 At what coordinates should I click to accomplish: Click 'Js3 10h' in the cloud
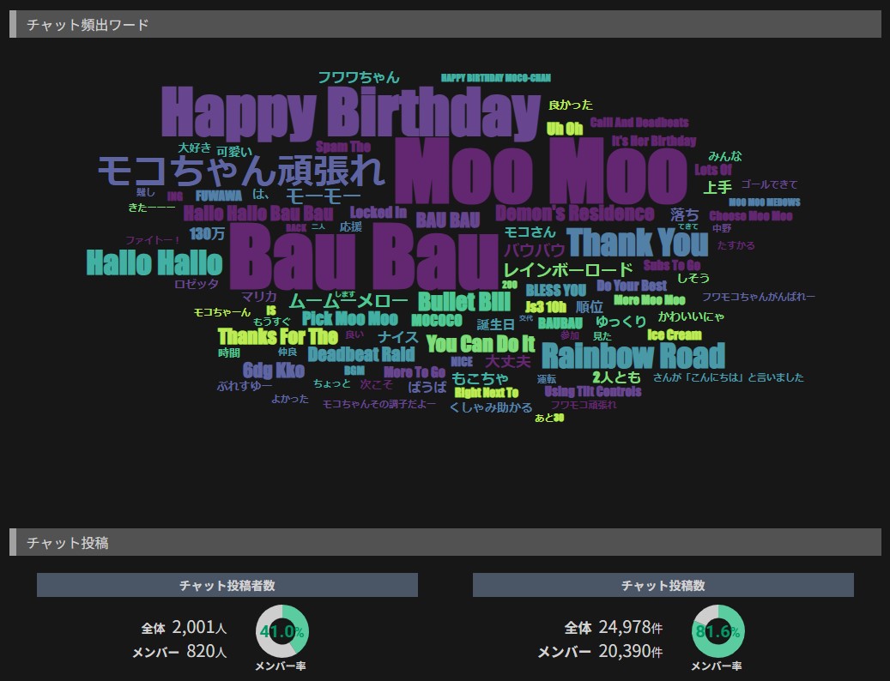[546, 307]
